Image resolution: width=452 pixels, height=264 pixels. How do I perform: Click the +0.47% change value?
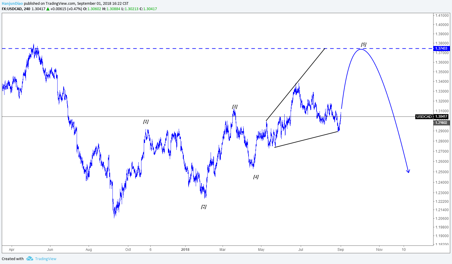pos(75,9)
